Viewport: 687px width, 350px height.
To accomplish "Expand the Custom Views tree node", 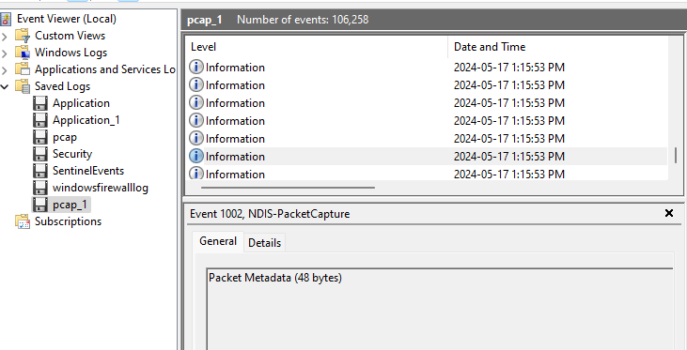I will (5, 36).
